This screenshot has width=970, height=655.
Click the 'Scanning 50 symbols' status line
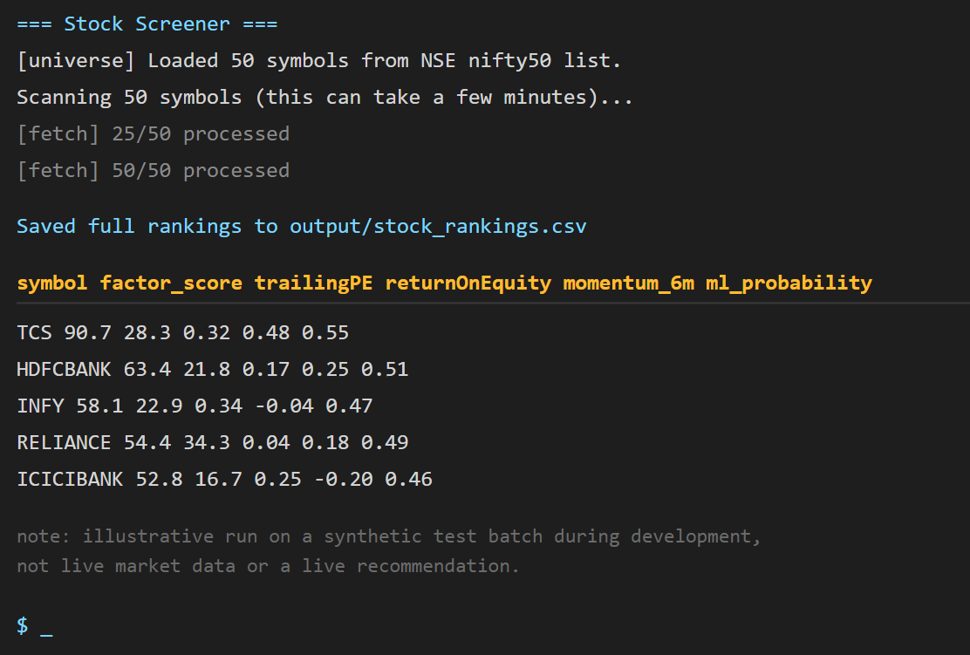tap(324, 97)
